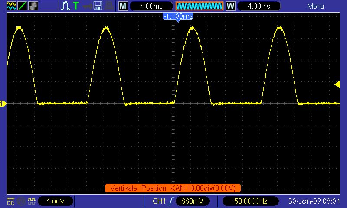Click the pulse waveform acquisition icon
Viewport: 347px width, 208px height.
click(x=65, y=6)
